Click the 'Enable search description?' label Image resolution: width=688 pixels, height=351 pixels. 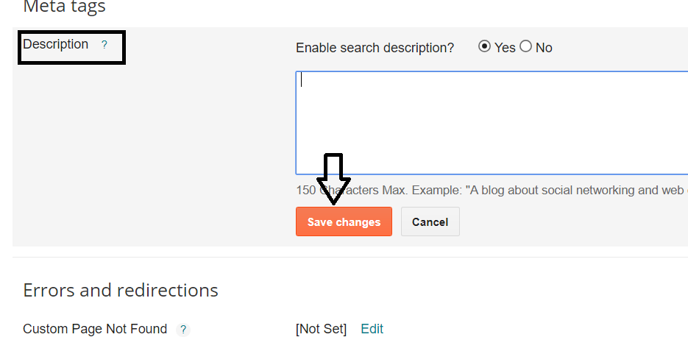(x=375, y=48)
